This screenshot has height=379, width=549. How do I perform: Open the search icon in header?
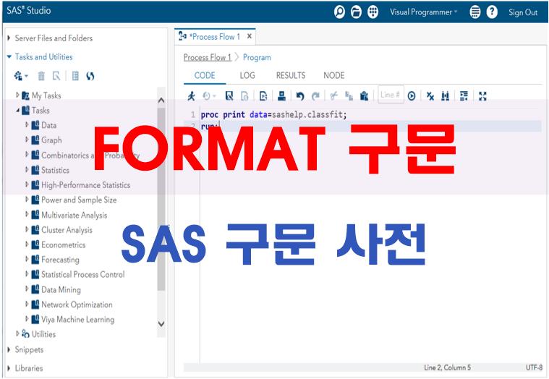tap(339, 12)
